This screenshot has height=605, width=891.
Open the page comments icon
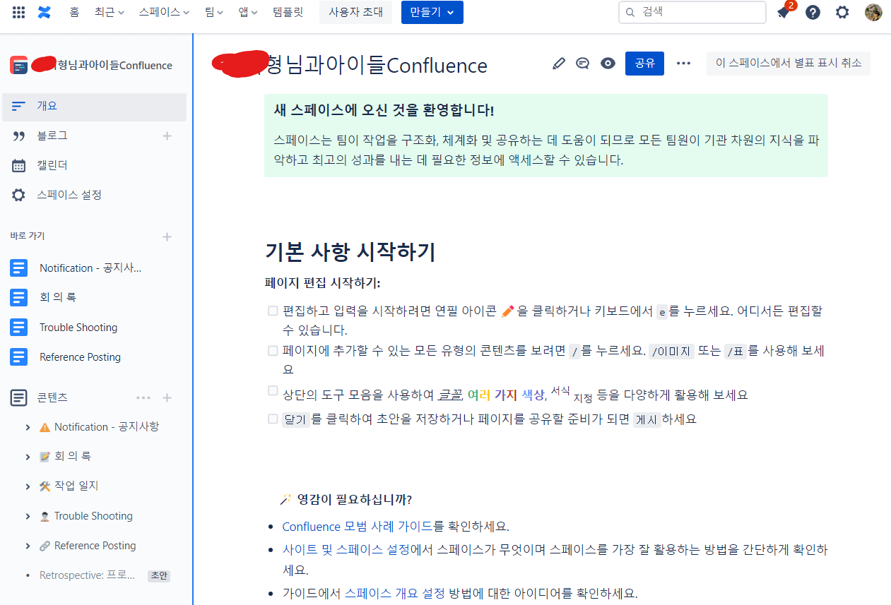click(583, 64)
